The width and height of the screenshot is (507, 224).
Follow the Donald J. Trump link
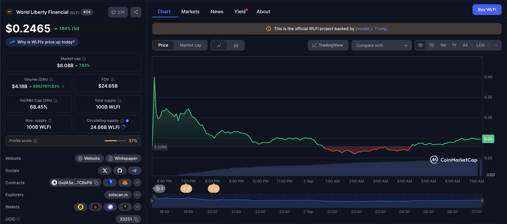[371, 29]
